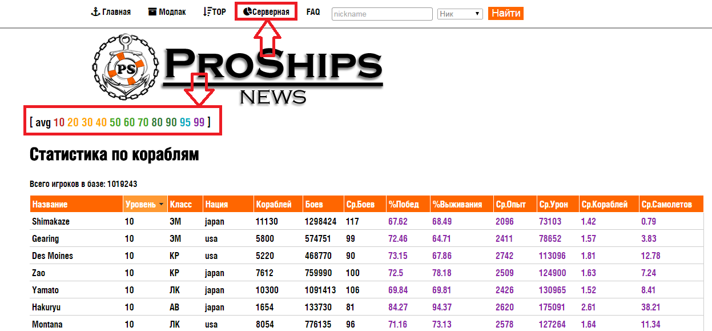Click the sort arrow in Уровень header
This screenshot has width=712, height=331.
pyautogui.click(x=162, y=205)
